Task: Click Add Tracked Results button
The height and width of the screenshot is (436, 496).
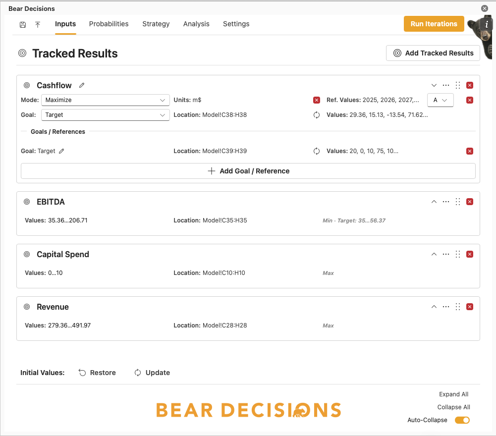Action: point(433,53)
